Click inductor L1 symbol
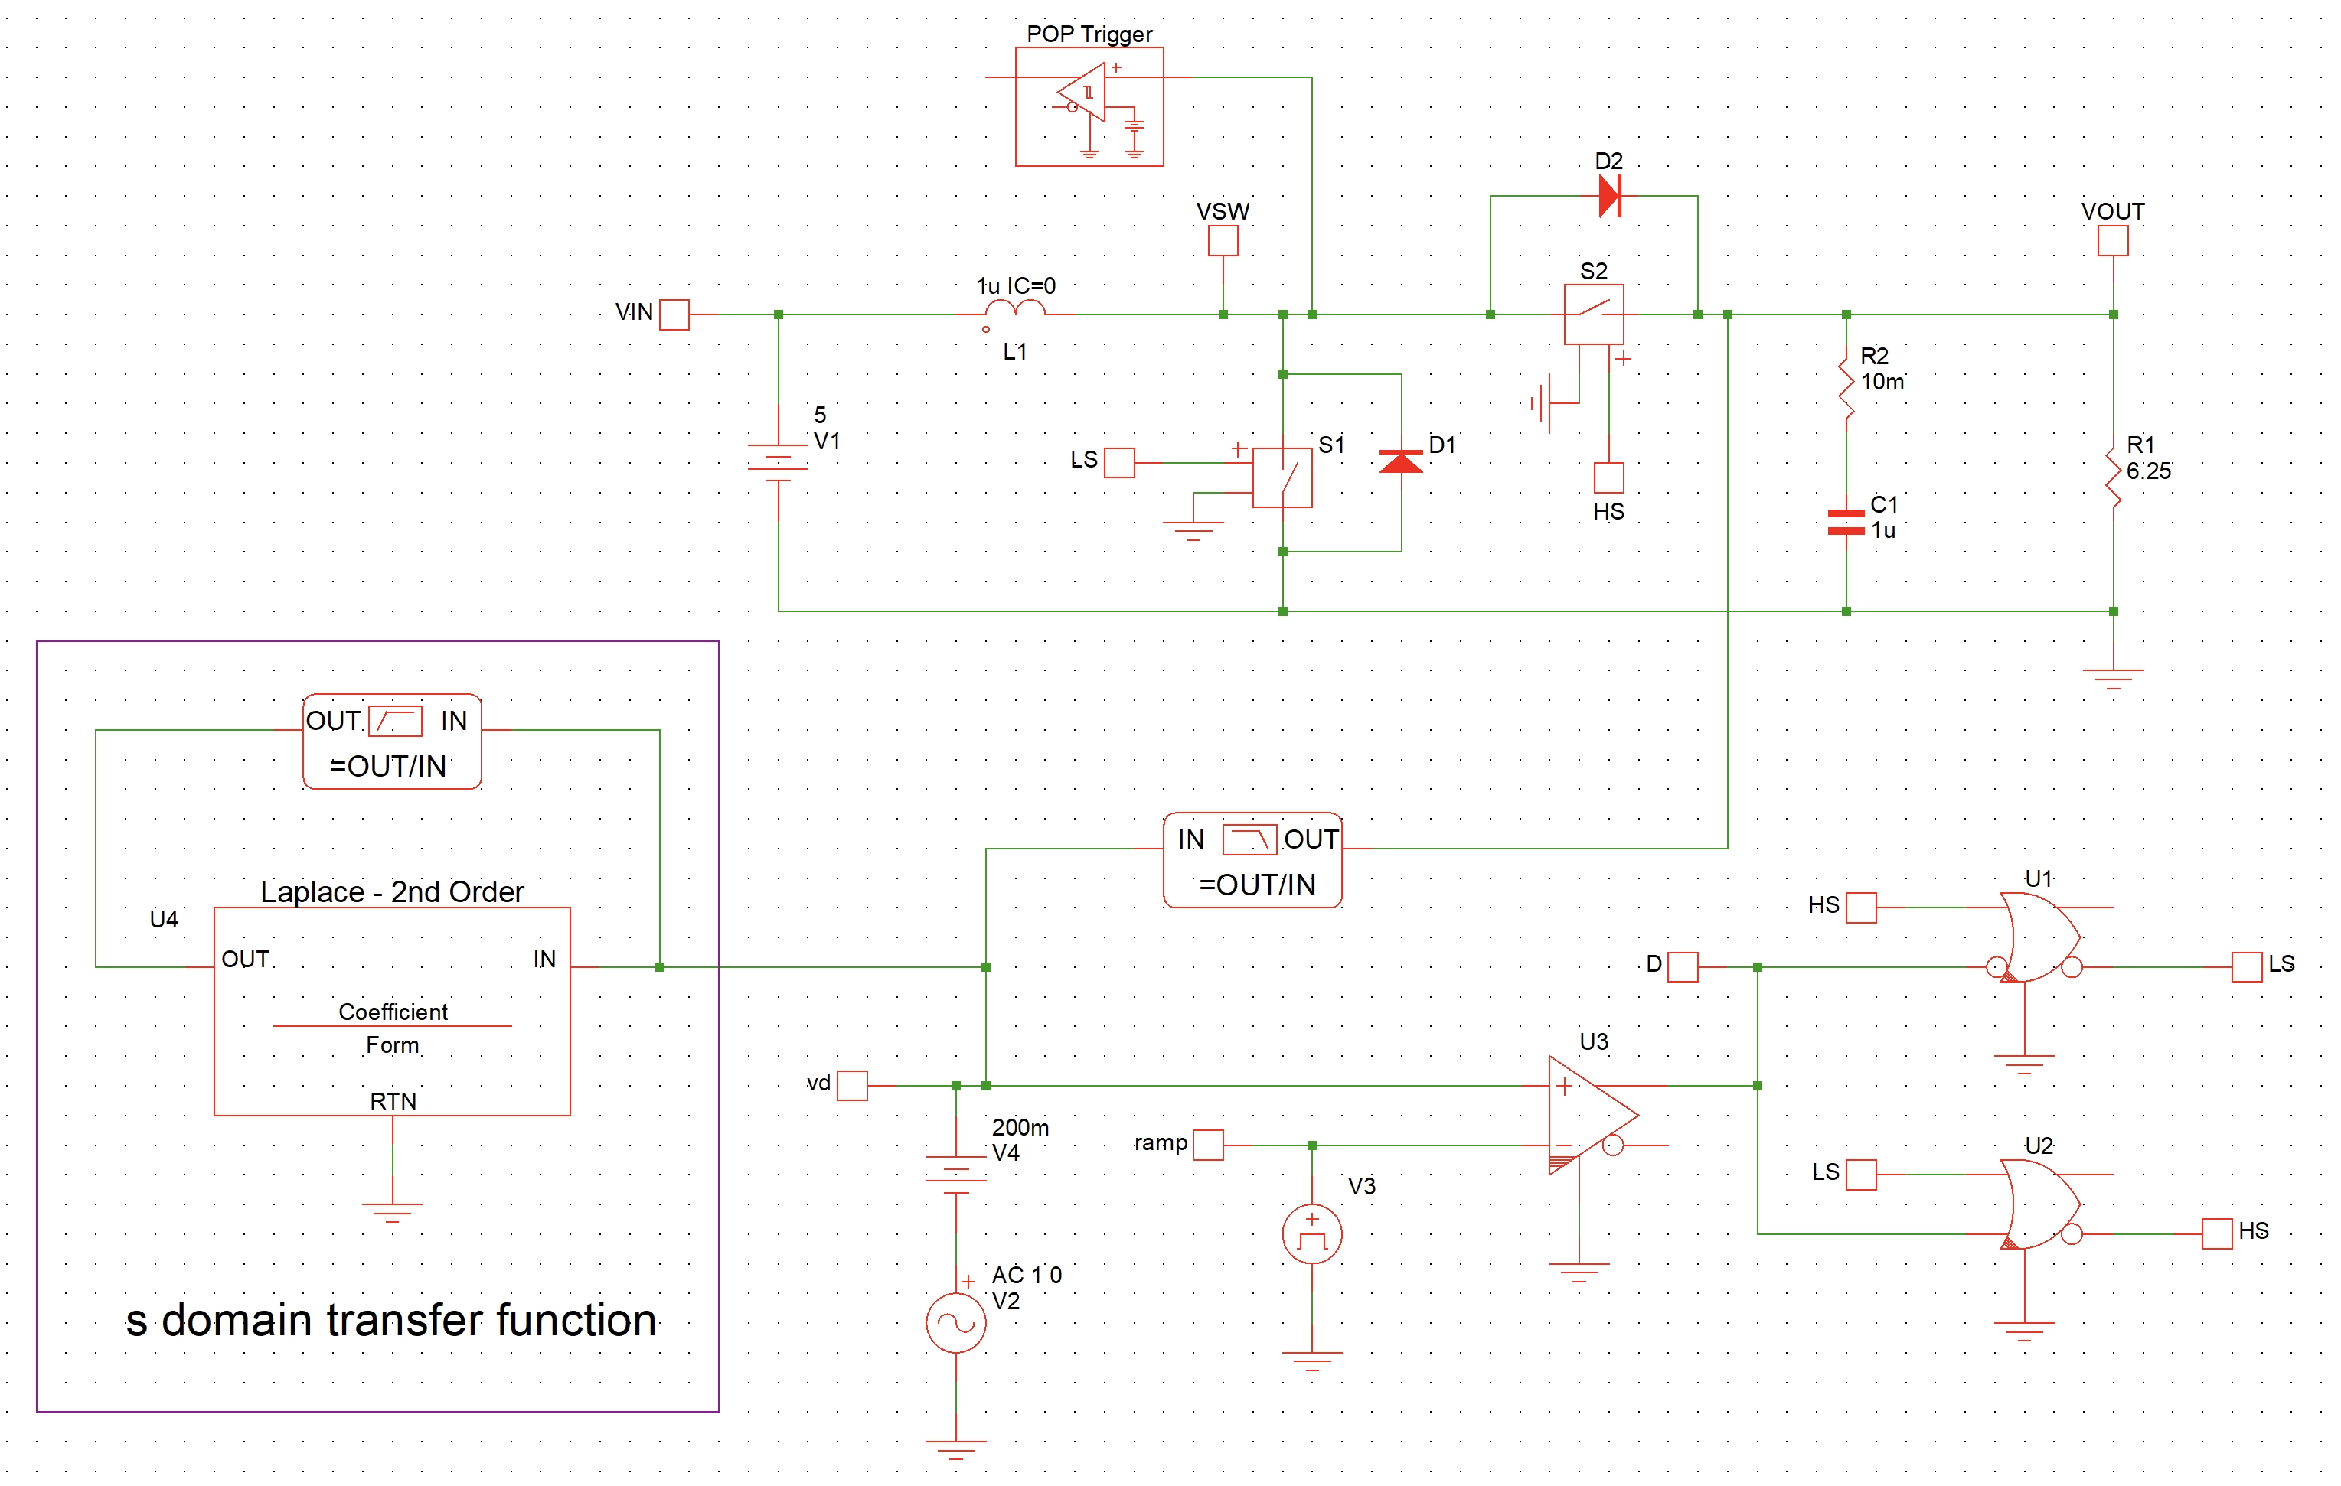 tap(1015, 309)
